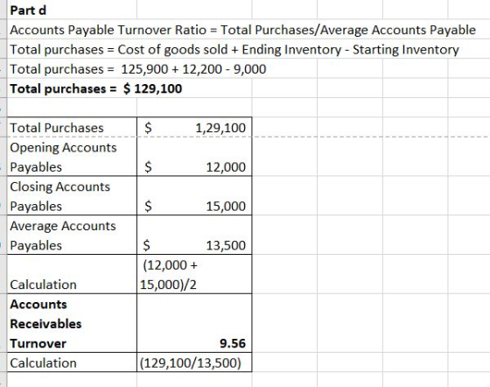Select the value cell showing 12,000
490x387 pixels.
tap(194, 157)
